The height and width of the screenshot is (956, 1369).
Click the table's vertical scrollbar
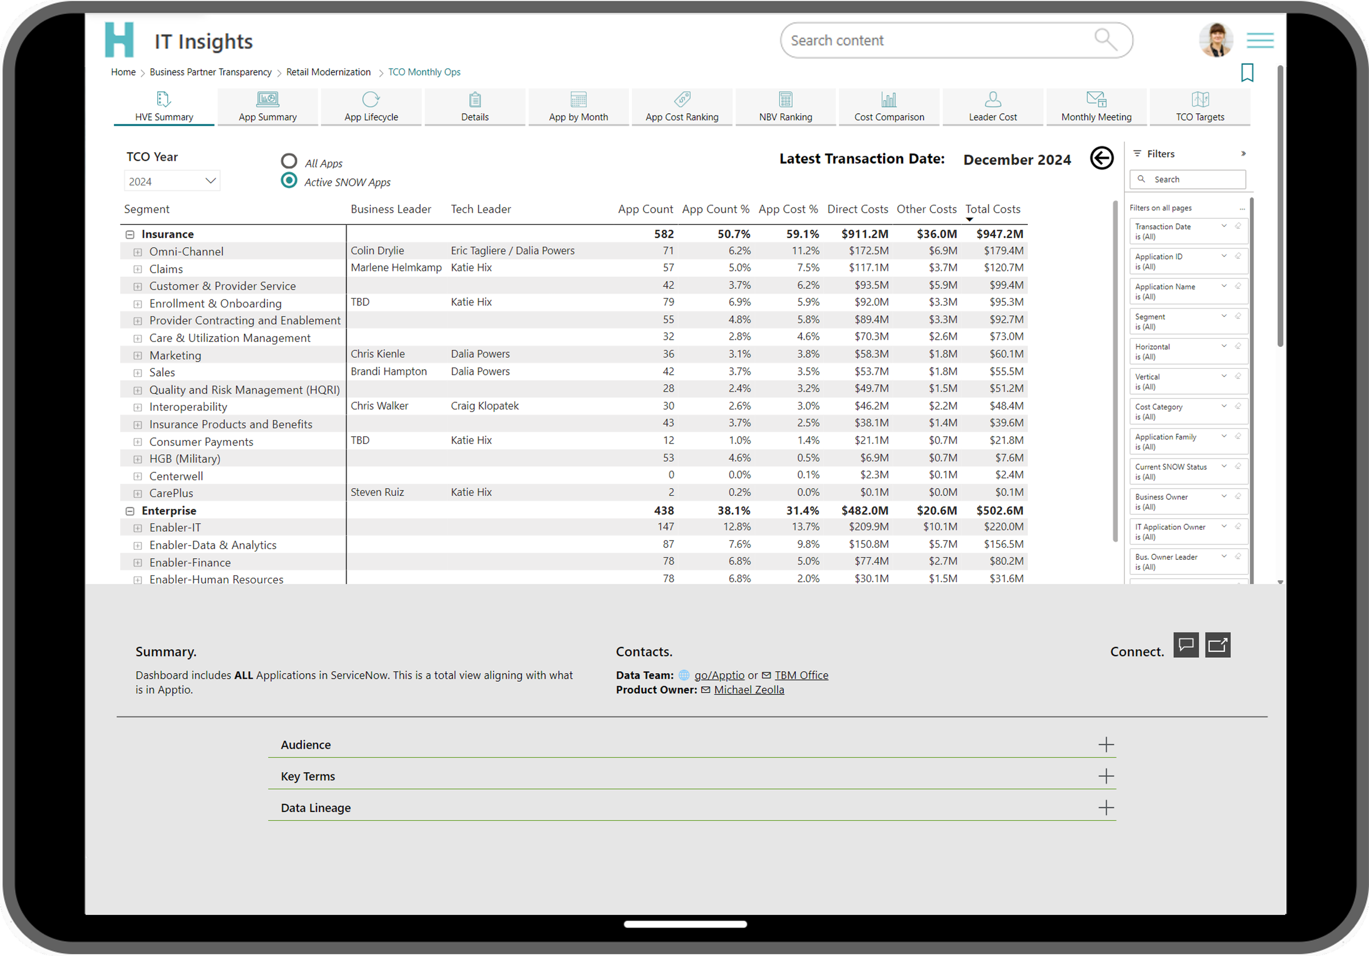[x=1115, y=372]
